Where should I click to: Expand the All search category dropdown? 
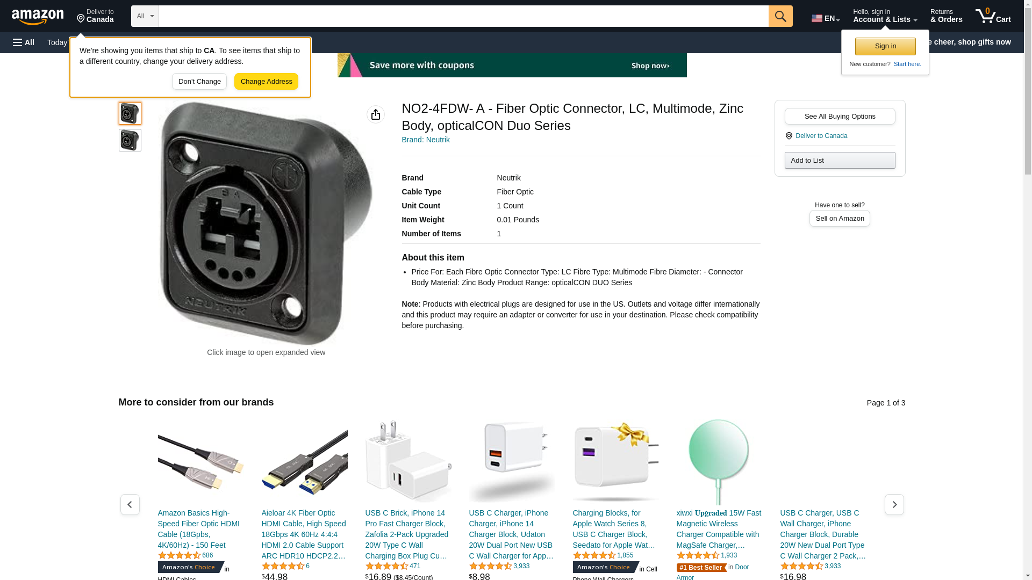pyautogui.click(x=145, y=16)
